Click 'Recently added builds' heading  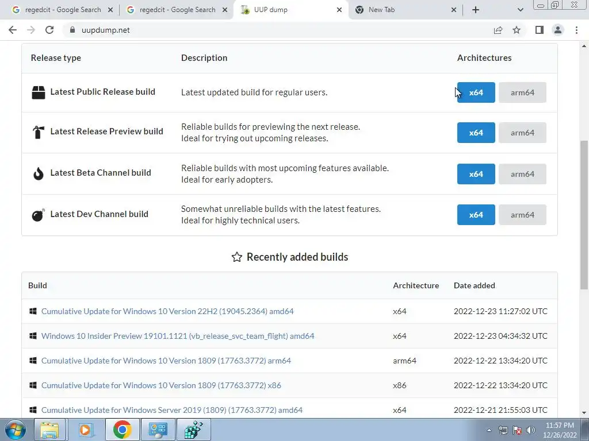coord(297,257)
